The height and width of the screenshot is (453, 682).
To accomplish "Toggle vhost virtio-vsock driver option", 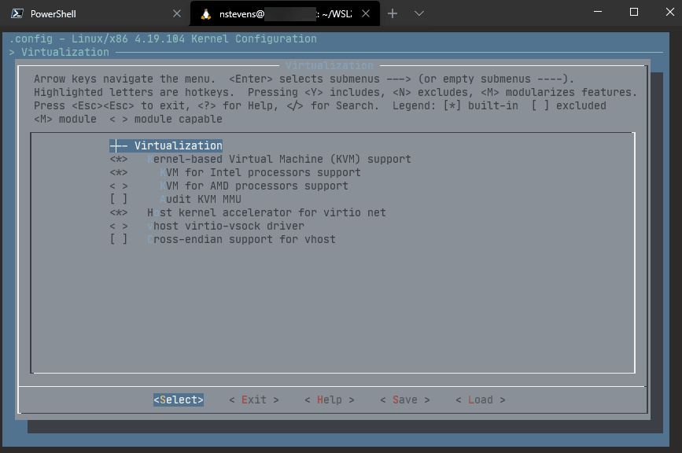I will point(118,226).
